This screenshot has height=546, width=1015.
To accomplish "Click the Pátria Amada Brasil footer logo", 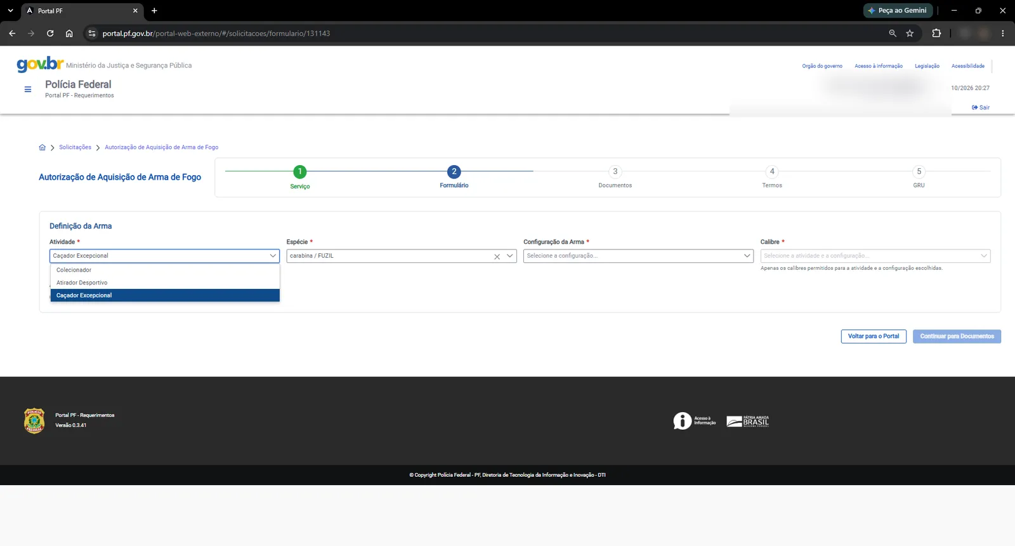I will [748, 421].
